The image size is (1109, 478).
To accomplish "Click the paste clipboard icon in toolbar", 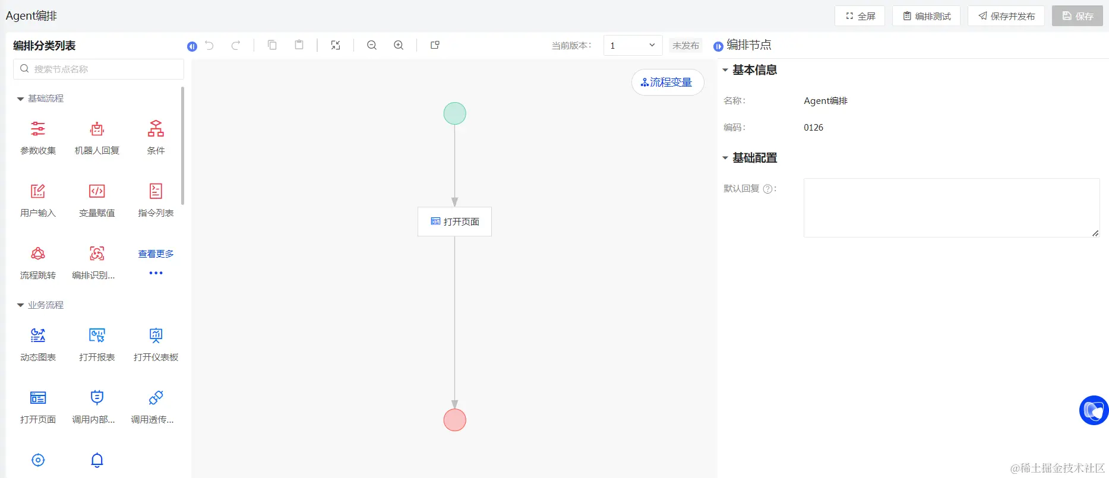I will pyautogui.click(x=299, y=45).
